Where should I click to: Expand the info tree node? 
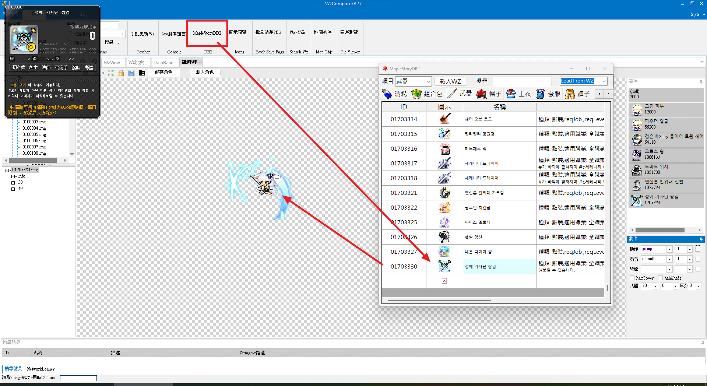tap(13, 176)
